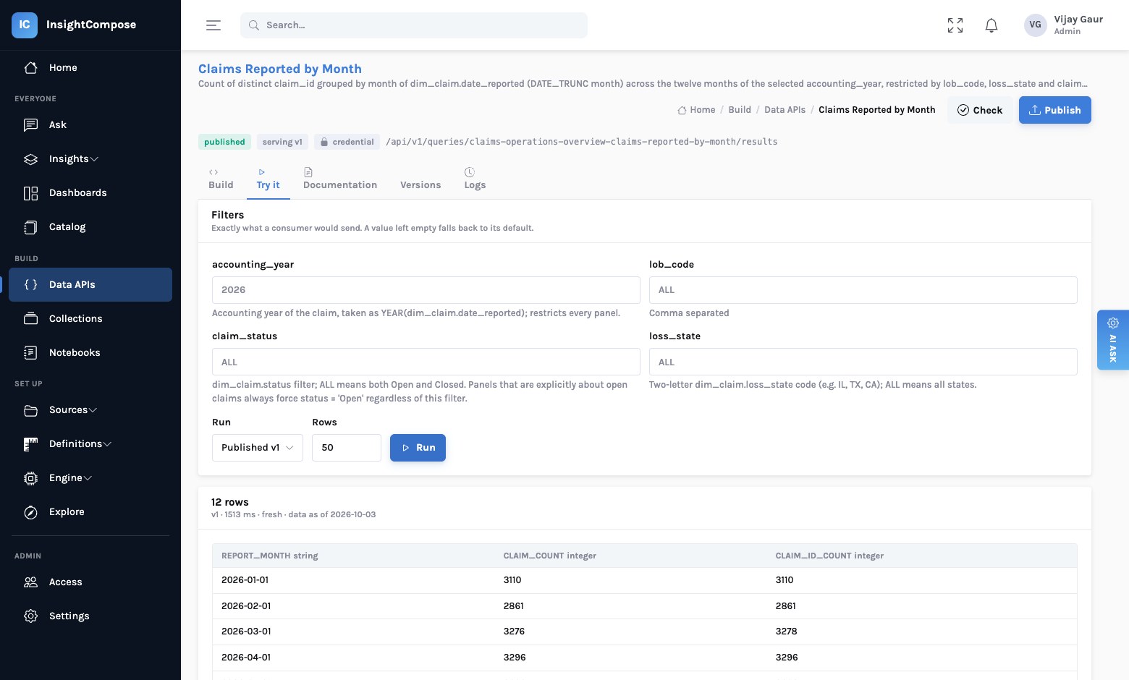This screenshot has height=680, width=1129.
Task: Open the Explore compass item
Action: (90, 511)
